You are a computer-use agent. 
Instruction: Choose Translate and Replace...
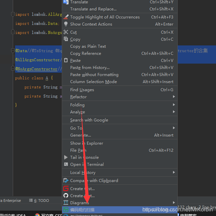click(120, 9)
